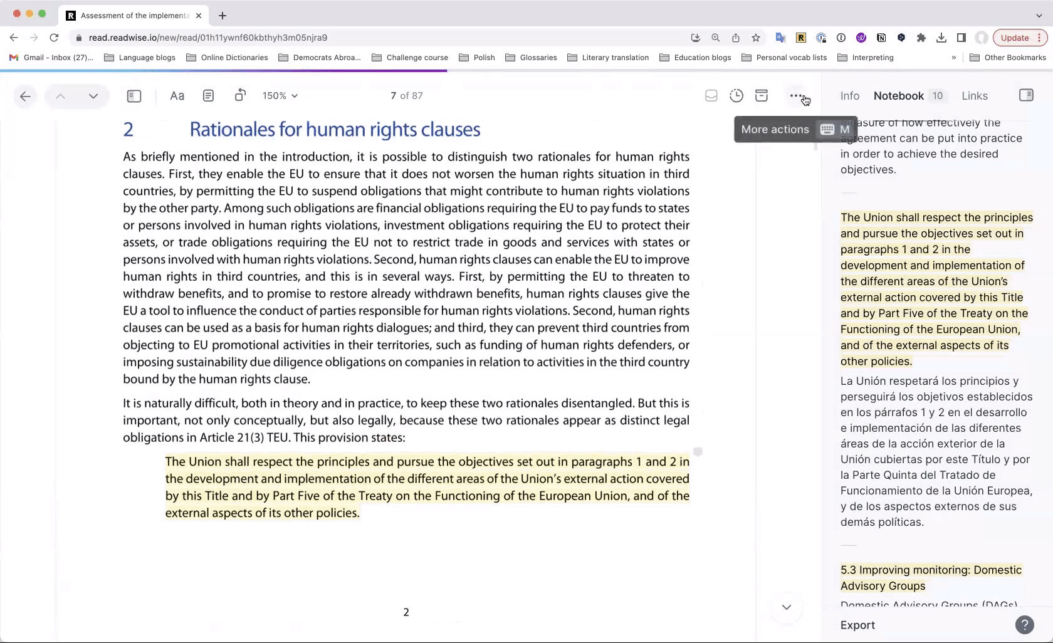The height and width of the screenshot is (643, 1053).
Task: Open Gmail Inbox bookmark
Action: click(x=51, y=57)
